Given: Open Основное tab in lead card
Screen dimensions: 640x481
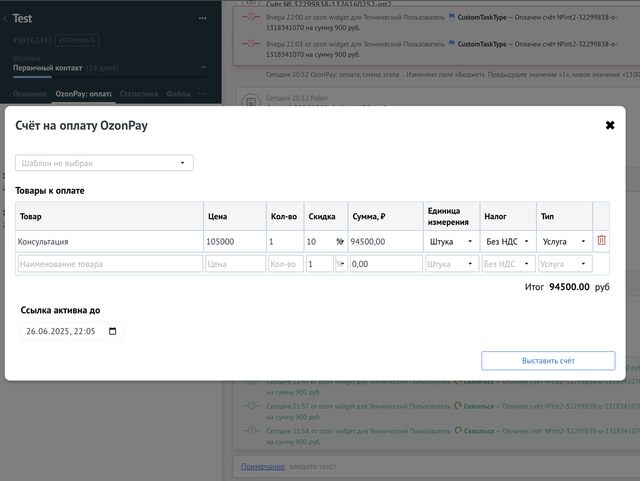Looking at the screenshot, I should (30, 94).
